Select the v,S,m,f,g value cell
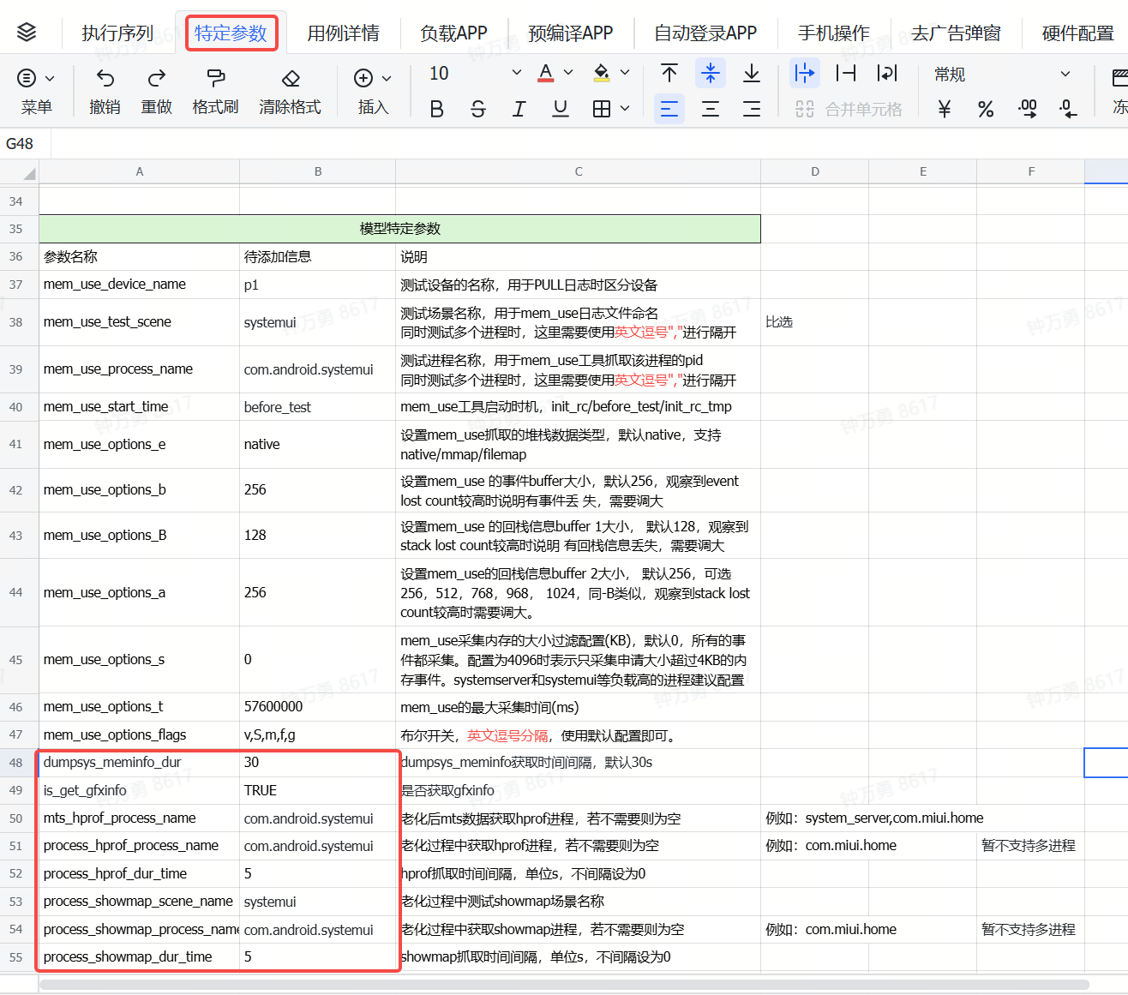 click(x=318, y=735)
